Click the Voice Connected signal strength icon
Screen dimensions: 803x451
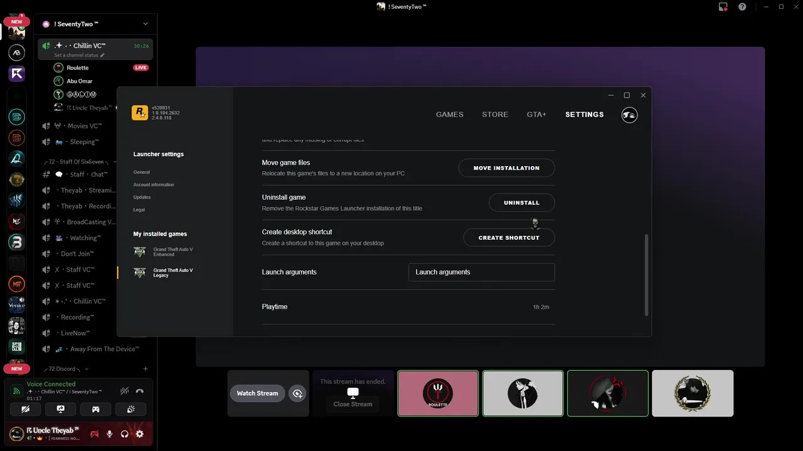(17, 391)
